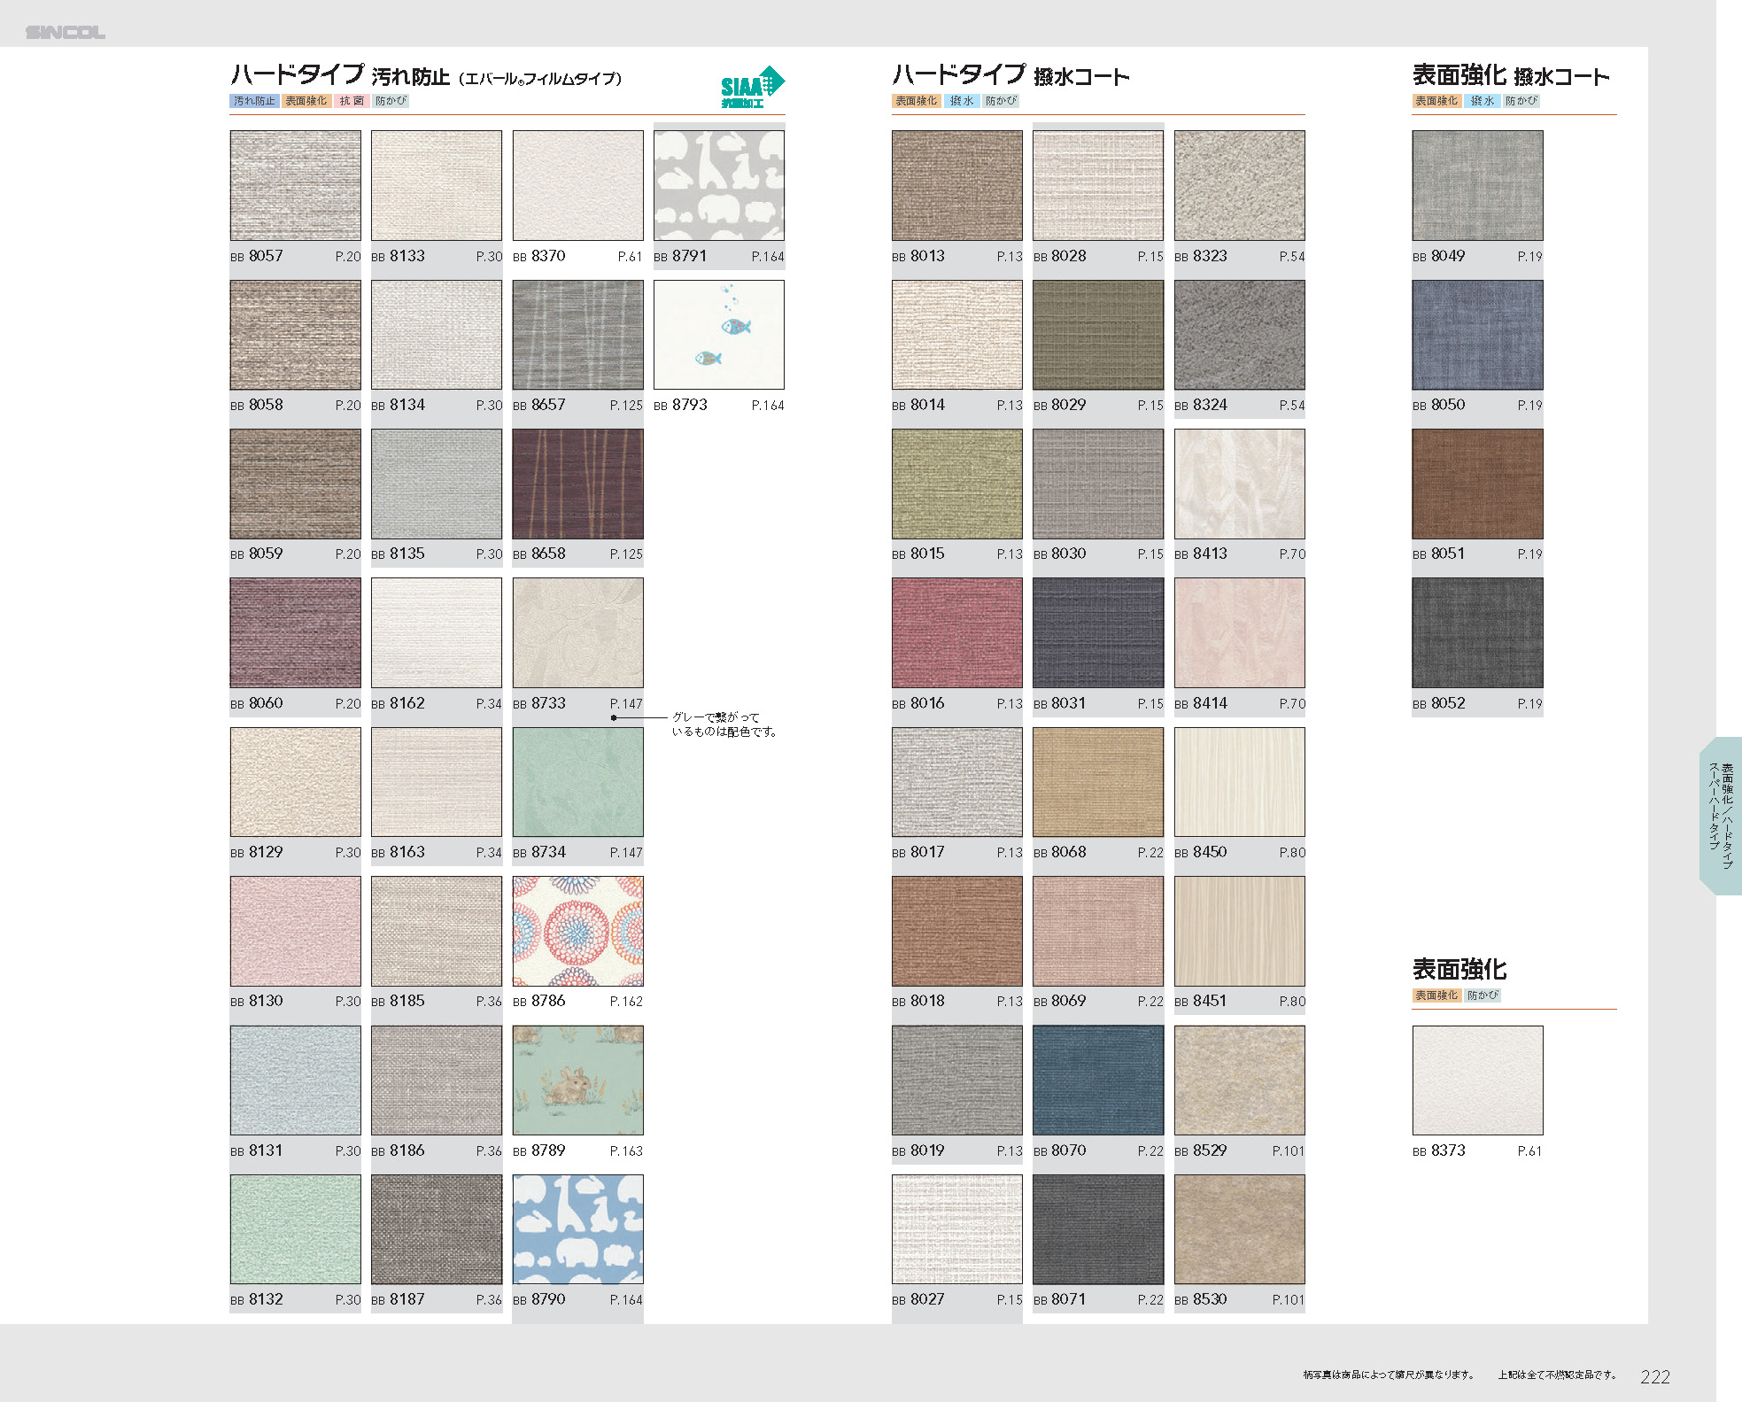Image resolution: width=1742 pixels, height=1402 pixels.
Task: Open the BB 8786 floral circle pattern sample
Action: [x=577, y=931]
